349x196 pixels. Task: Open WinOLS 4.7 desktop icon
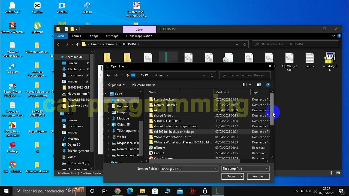click(x=12, y=8)
